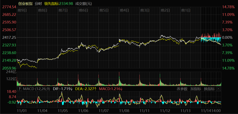238x114 pixels.
Task: Open the MACD help question-mark icon
Action: (x=19, y=89)
